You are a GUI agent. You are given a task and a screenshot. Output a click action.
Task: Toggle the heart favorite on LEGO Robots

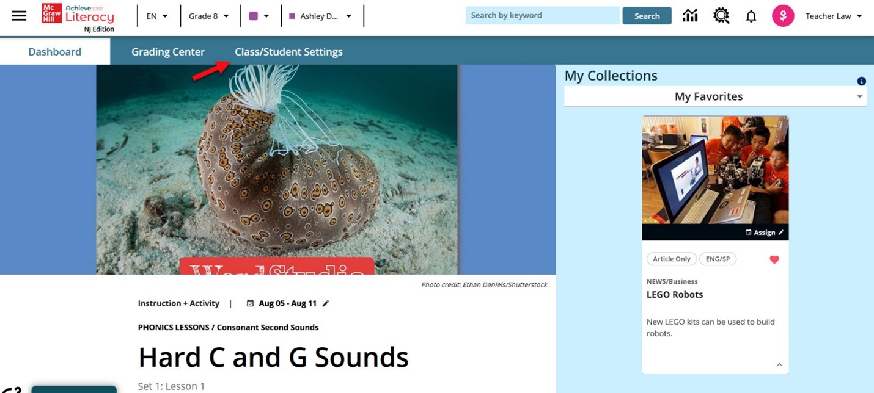pos(774,259)
